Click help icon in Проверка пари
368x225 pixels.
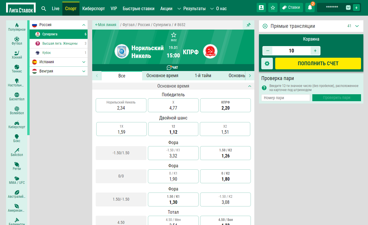point(264,88)
